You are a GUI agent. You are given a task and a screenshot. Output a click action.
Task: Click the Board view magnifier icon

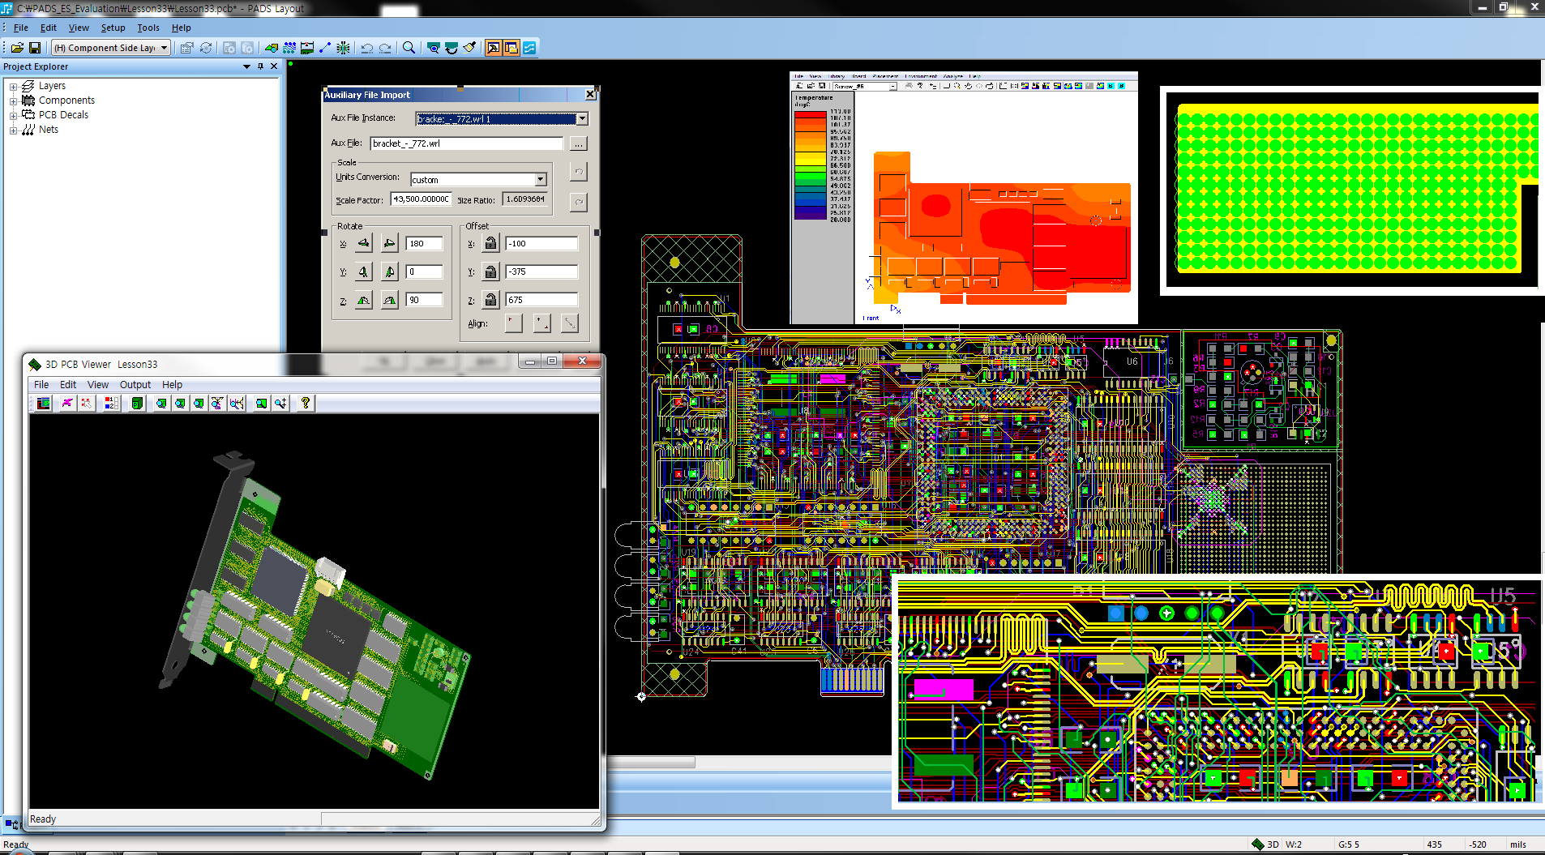434,48
